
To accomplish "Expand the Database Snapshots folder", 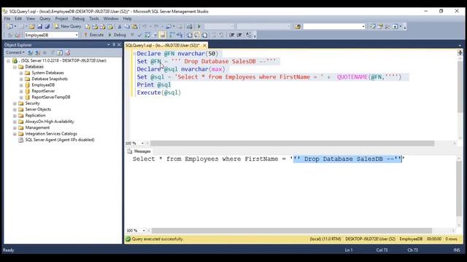I will point(21,79).
